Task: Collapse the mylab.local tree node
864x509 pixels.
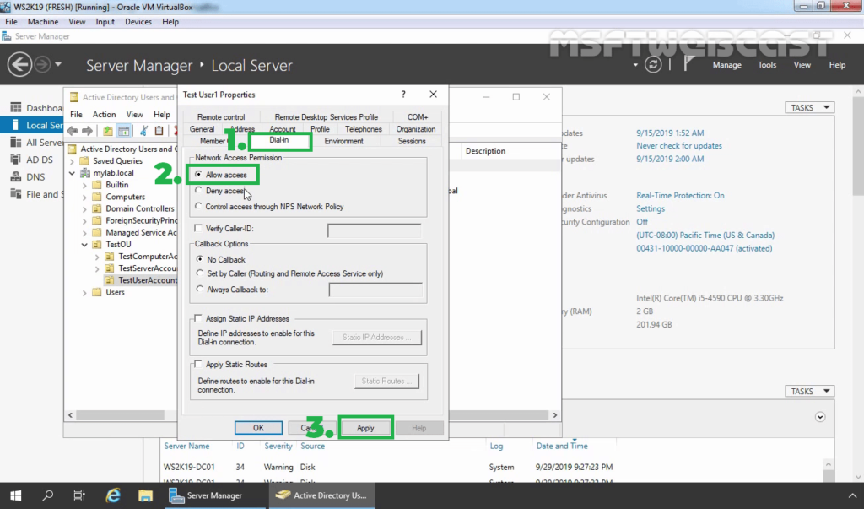Action: click(x=72, y=172)
